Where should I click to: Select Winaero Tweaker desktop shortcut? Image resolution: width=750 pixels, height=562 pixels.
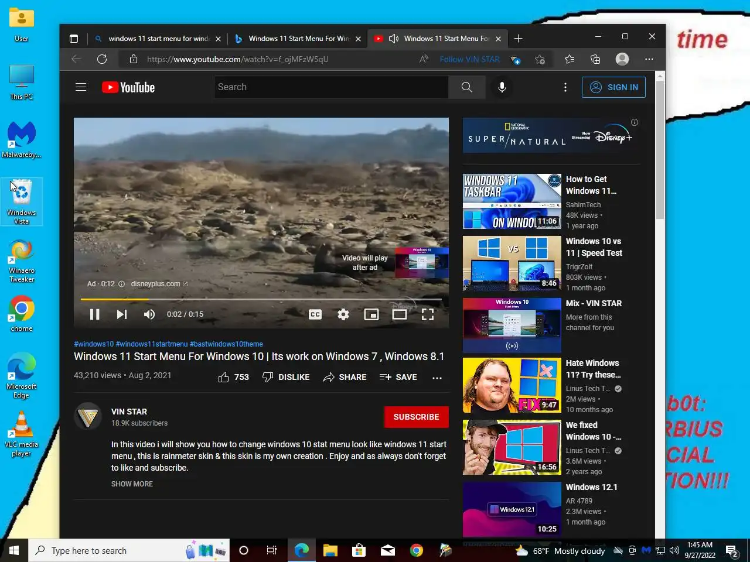coord(22,261)
